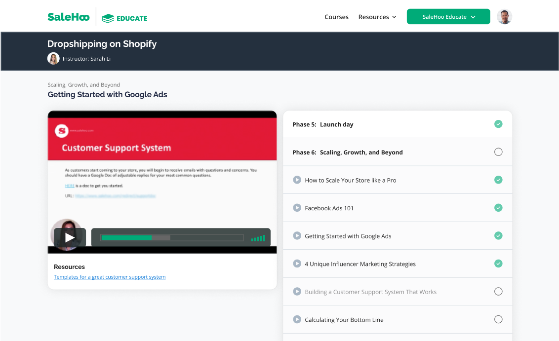Toggle completion check for Getting Started with Google Ads
The height and width of the screenshot is (341, 559).
click(x=498, y=235)
